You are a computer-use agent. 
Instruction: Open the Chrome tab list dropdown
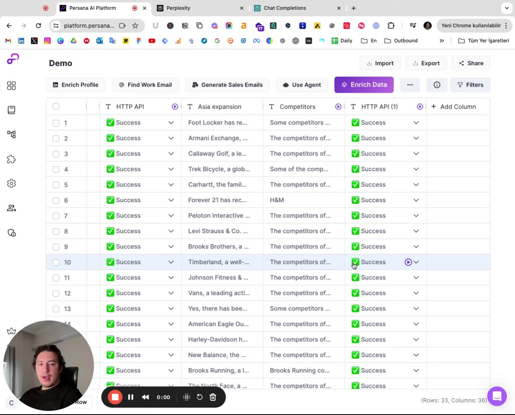tap(507, 8)
